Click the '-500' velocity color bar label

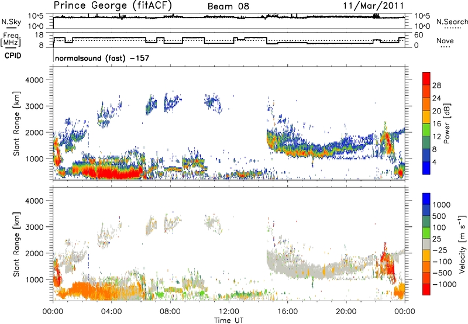[442, 273]
